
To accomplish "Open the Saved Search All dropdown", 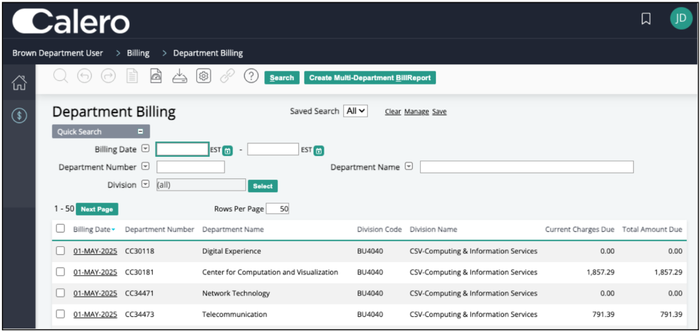I will point(356,111).
